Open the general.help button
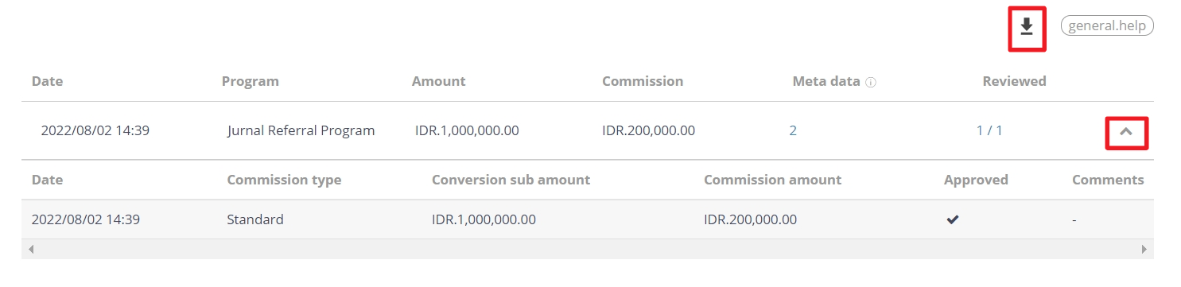 [x=1107, y=25]
